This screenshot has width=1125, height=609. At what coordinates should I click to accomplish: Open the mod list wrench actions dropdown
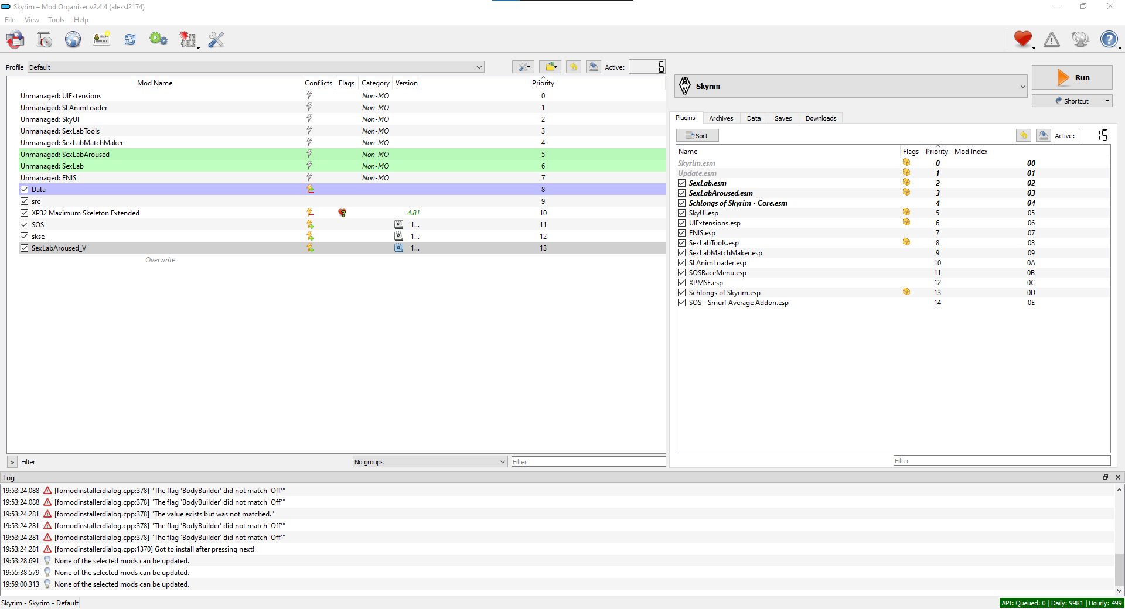click(x=523, y=67)
